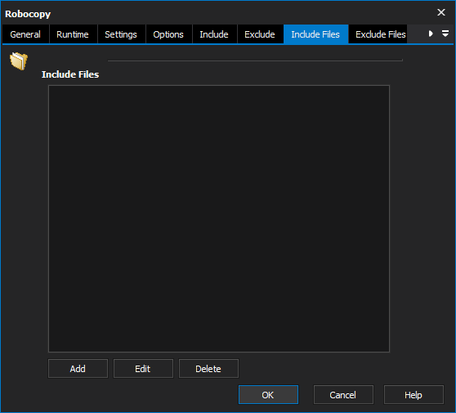The image size is (456, 413).
Task: Click inside the empty Include Files list
Action: pos(219,218)
